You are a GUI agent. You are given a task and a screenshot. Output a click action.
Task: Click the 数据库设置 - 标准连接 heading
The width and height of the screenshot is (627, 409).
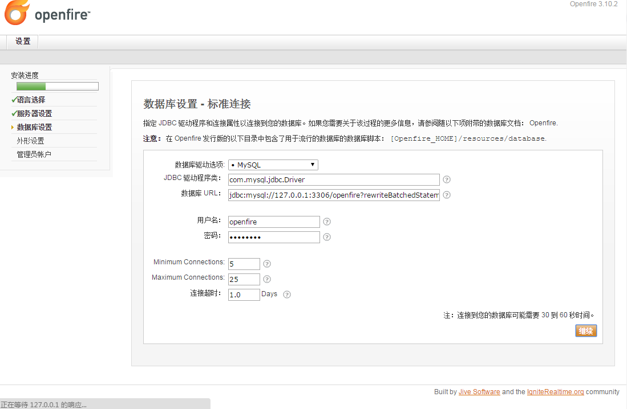197,104
